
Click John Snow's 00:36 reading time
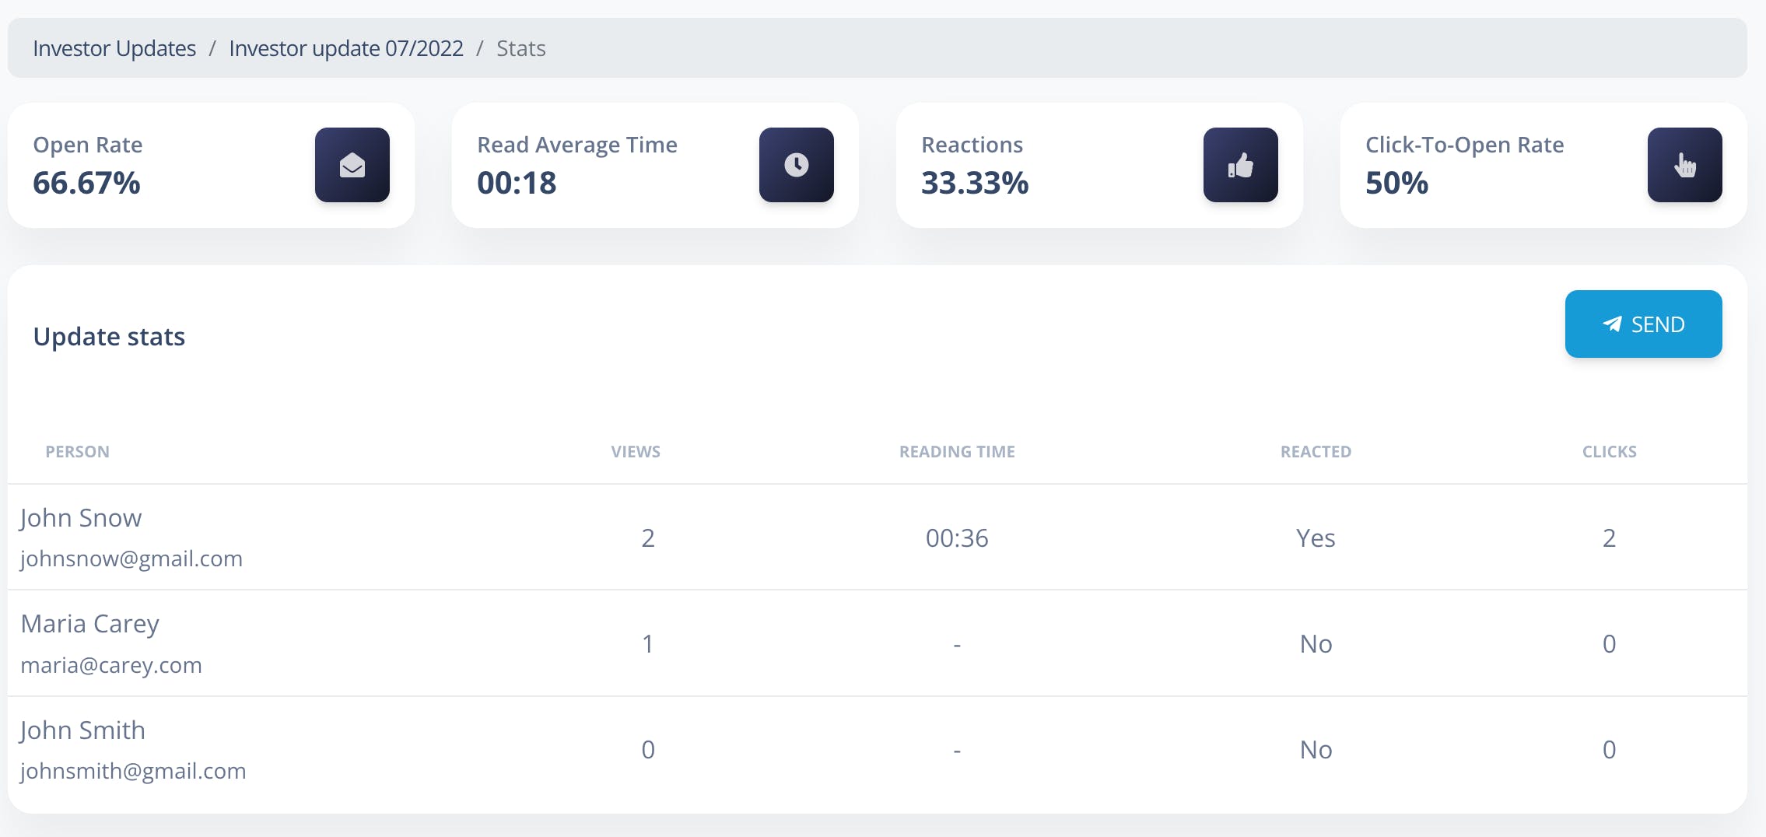point(957,538)
